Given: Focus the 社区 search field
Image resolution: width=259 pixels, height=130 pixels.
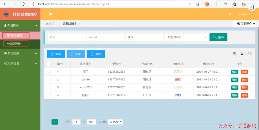Looking at the screenshot, I should pos(144,37).
